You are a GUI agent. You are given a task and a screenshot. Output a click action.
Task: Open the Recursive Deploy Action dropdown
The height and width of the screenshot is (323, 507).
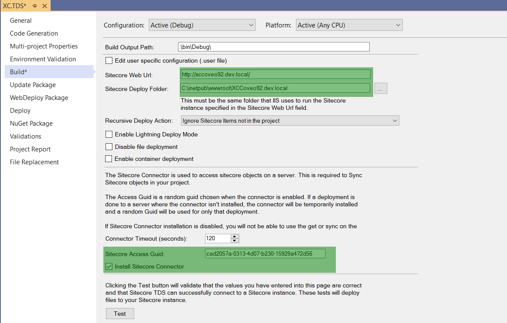290,121
